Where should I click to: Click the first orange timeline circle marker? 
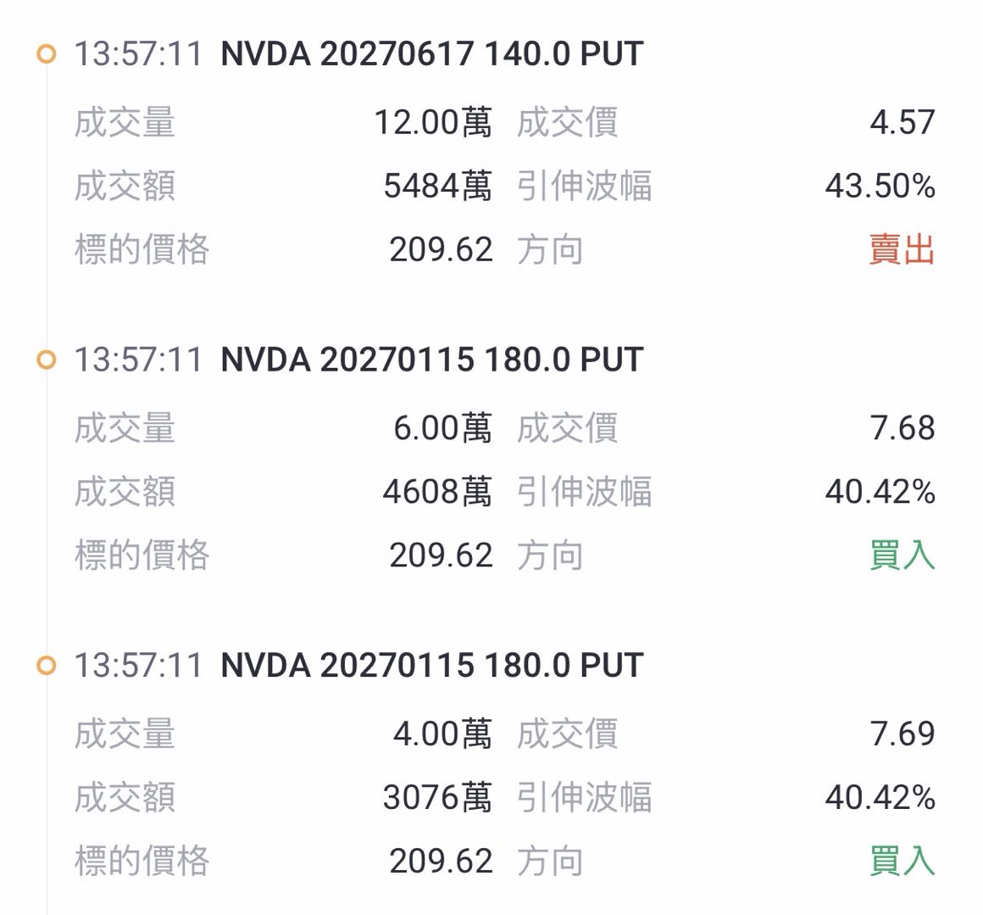(47, 54)
